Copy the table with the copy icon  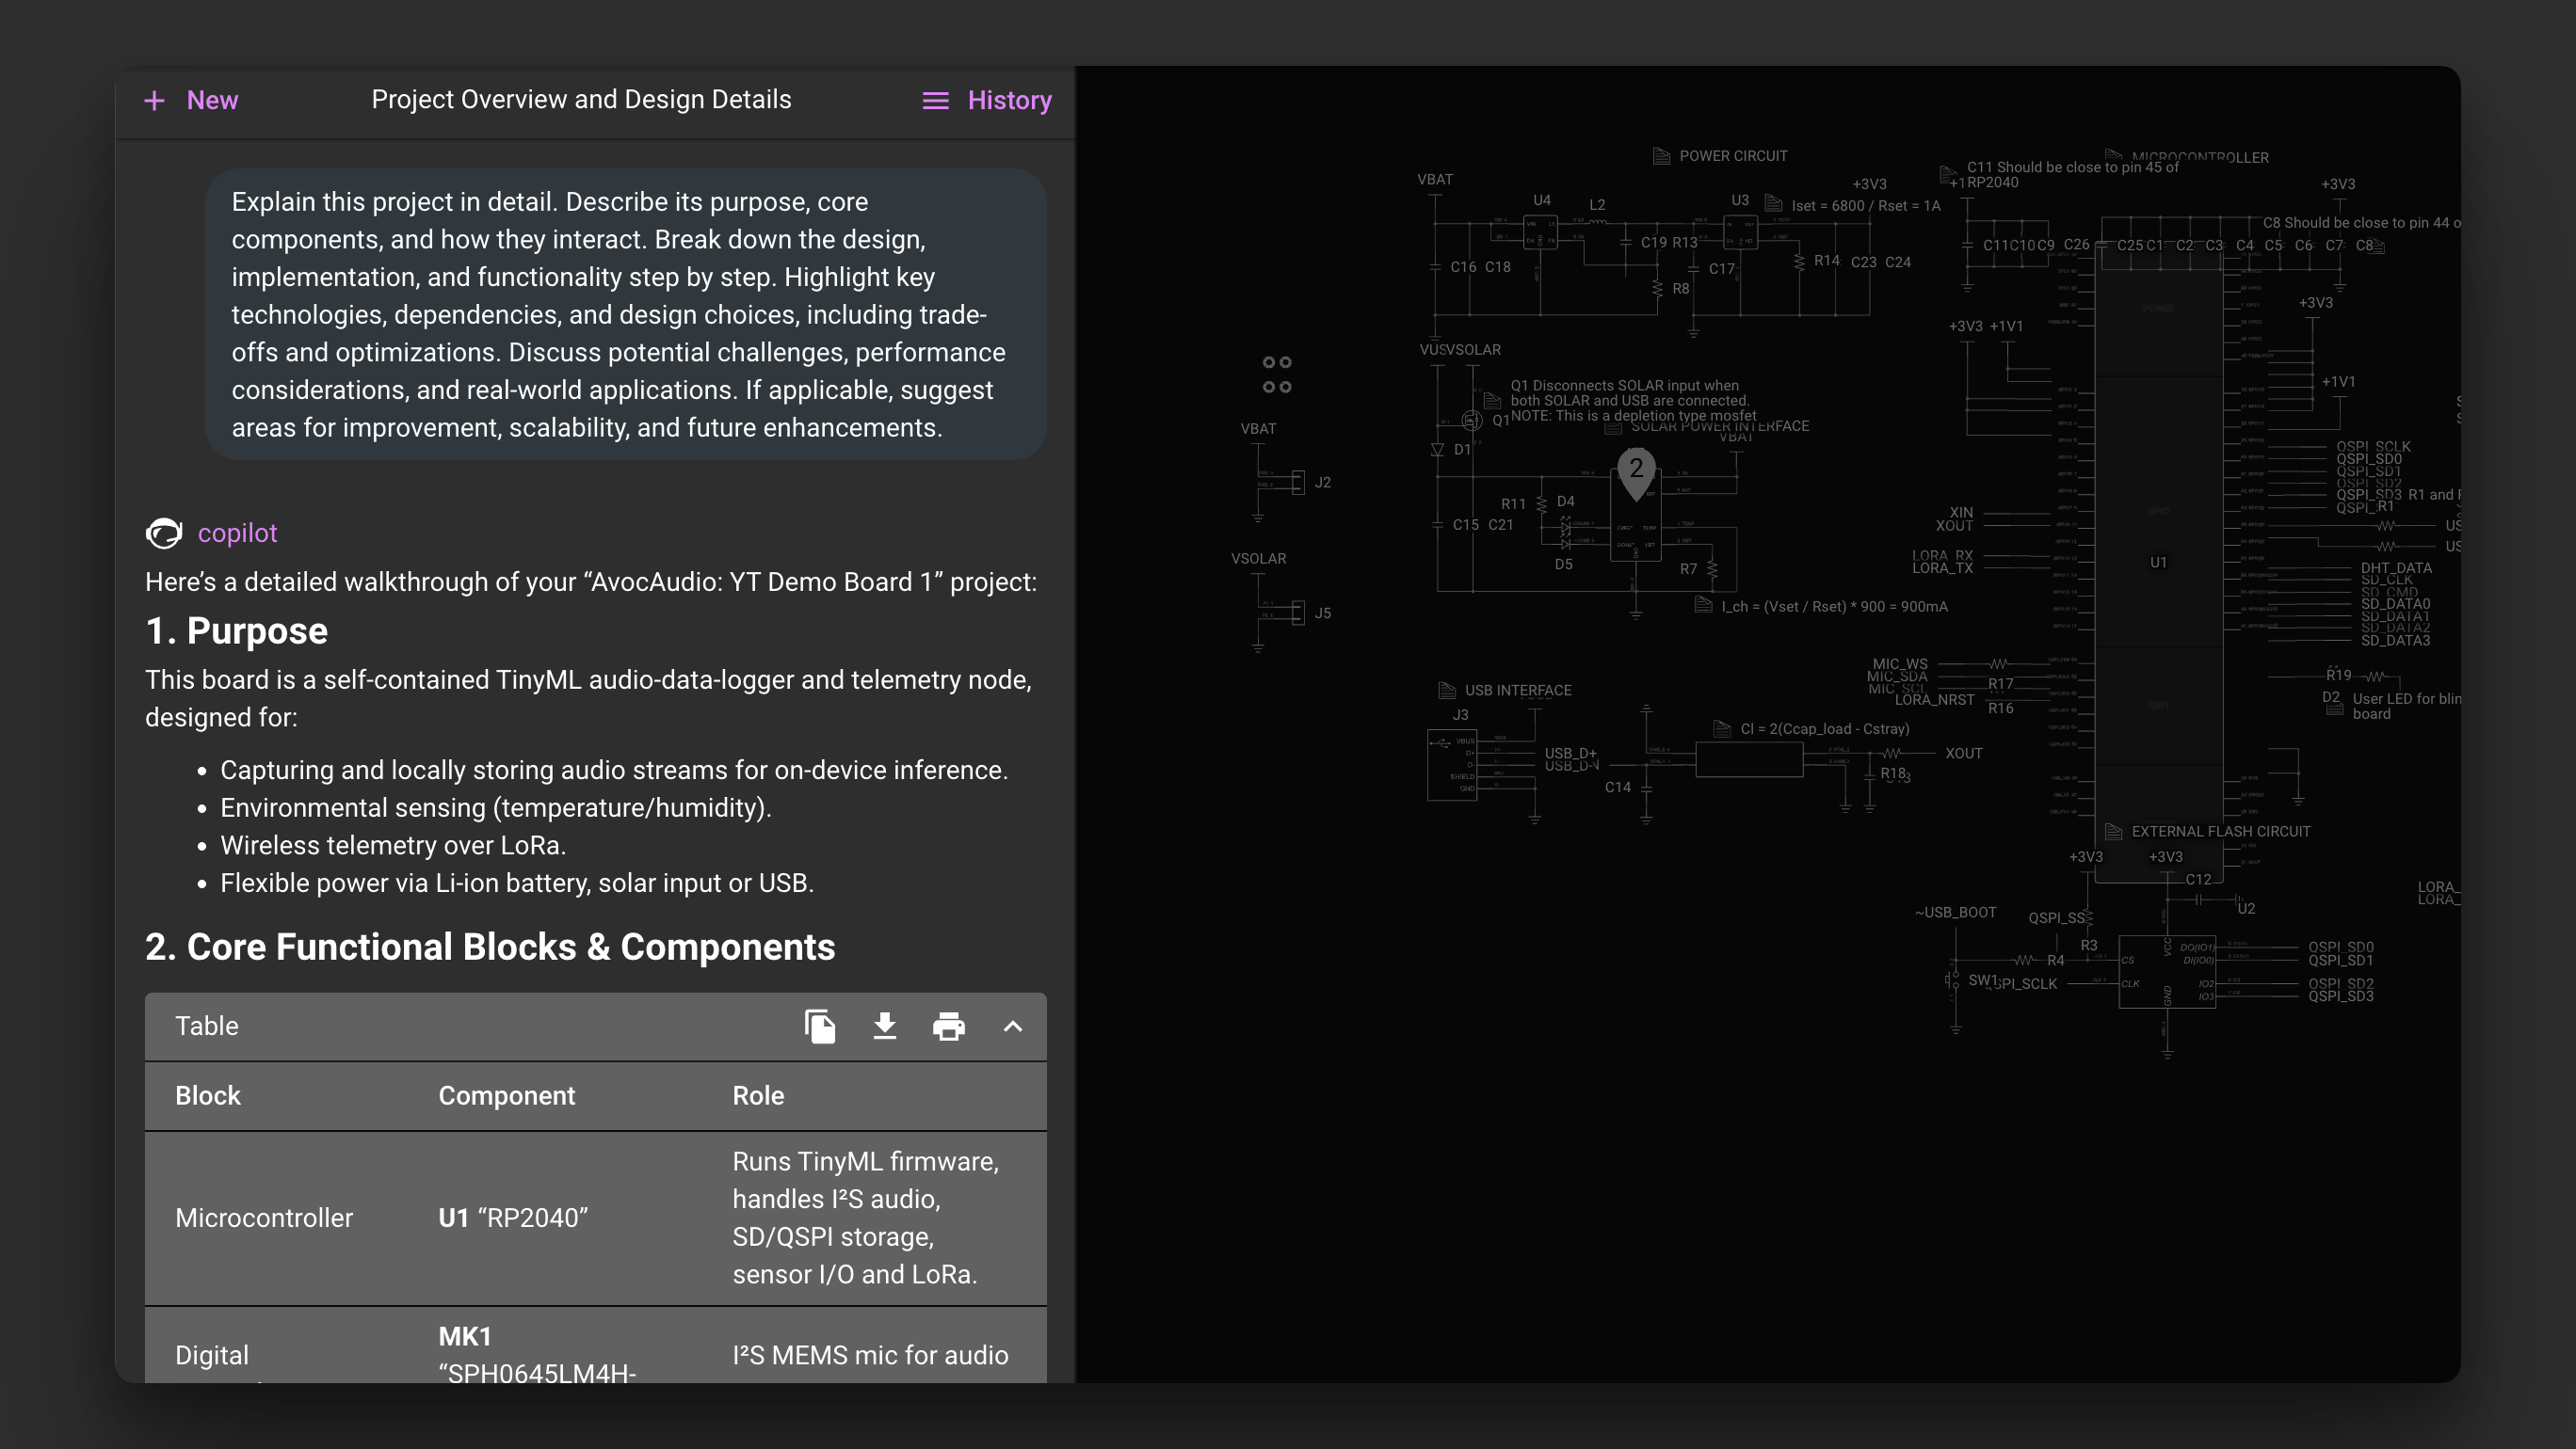tap(820, 1027)
